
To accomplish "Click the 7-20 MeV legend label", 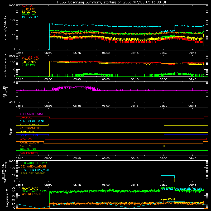I will (28, 65).
